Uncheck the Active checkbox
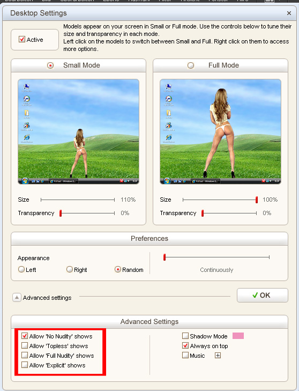Image resolution: width=299 pixels, height=391 pixels. (x=22, y=39)
